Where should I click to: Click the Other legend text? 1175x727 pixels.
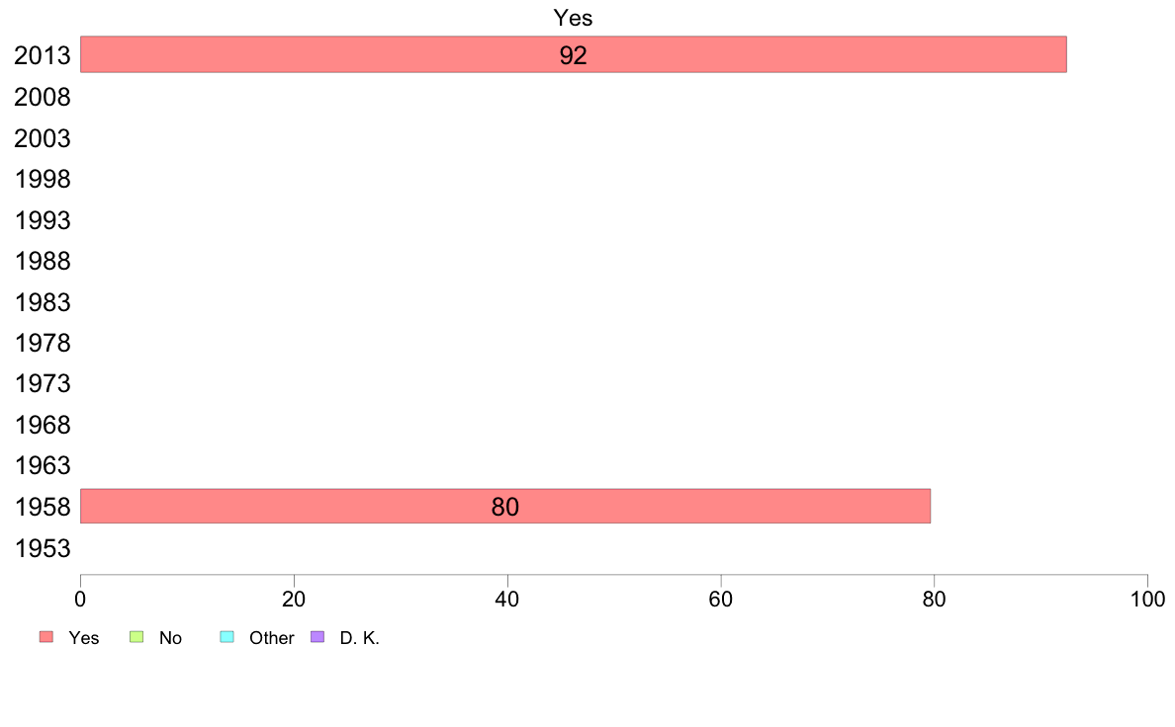271,638
